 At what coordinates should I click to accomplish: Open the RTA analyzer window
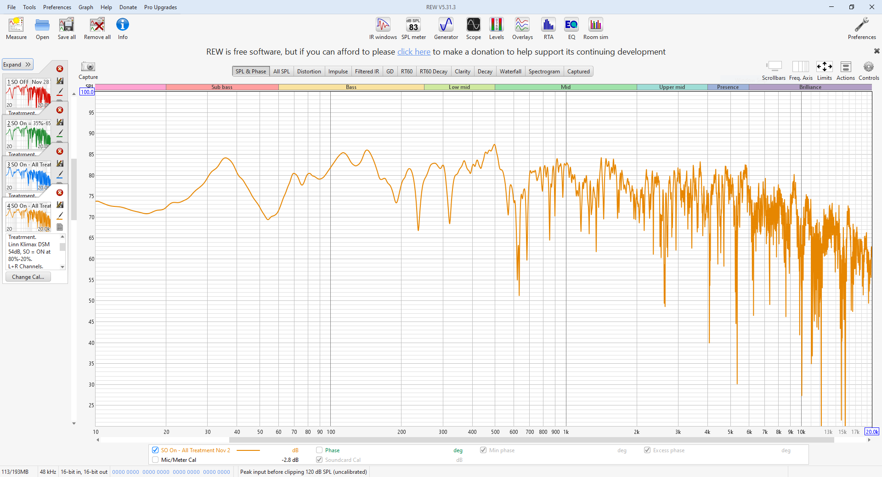(548, 28)
